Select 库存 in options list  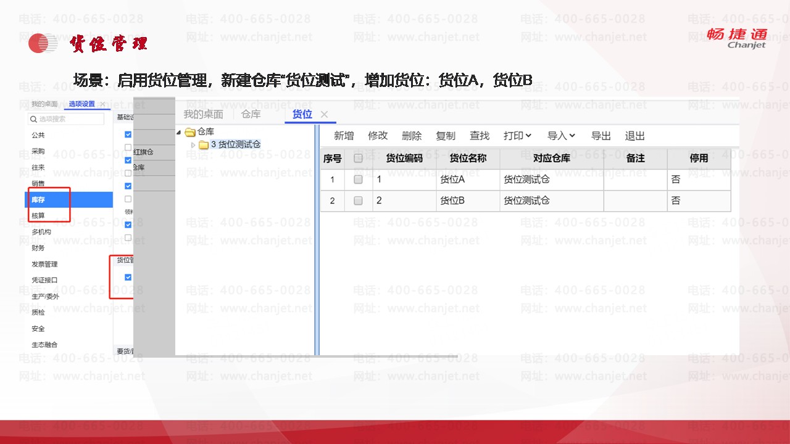coord(69,200)
